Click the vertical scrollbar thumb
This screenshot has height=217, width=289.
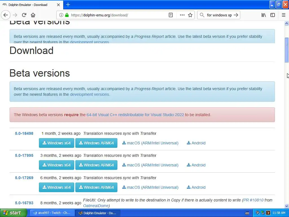tap(286, 50)
